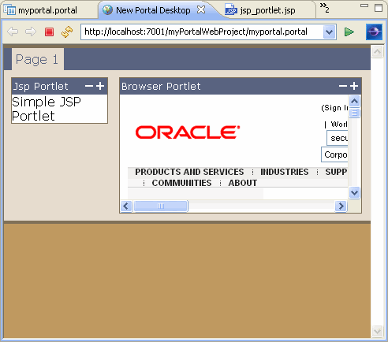The width and height of the screenshot is (388, 342).
Task: Go back with the back arrow
Action: [x=13, y=32]
